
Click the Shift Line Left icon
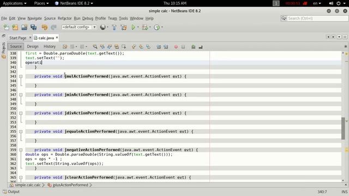pos(159,47)
